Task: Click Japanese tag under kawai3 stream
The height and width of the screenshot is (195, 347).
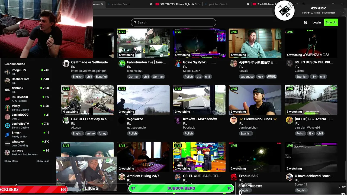Action: tap(247, 77)
